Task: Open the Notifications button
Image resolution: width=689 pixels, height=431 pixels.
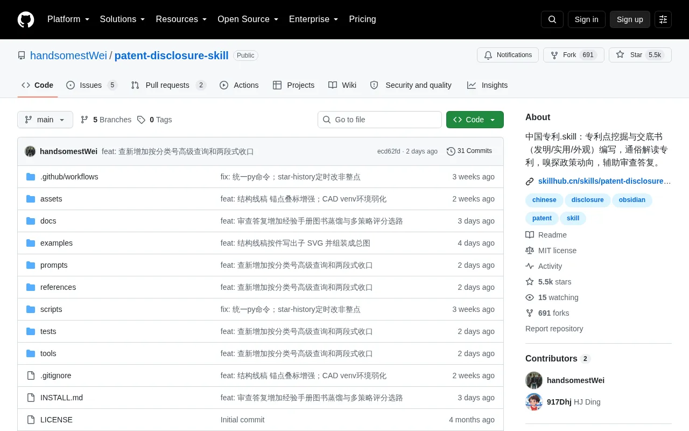Action: click(508, 55)
